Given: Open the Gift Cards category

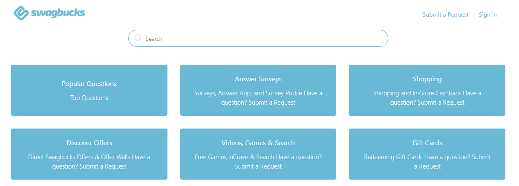Looking at the screenshot, I should 427,154.
